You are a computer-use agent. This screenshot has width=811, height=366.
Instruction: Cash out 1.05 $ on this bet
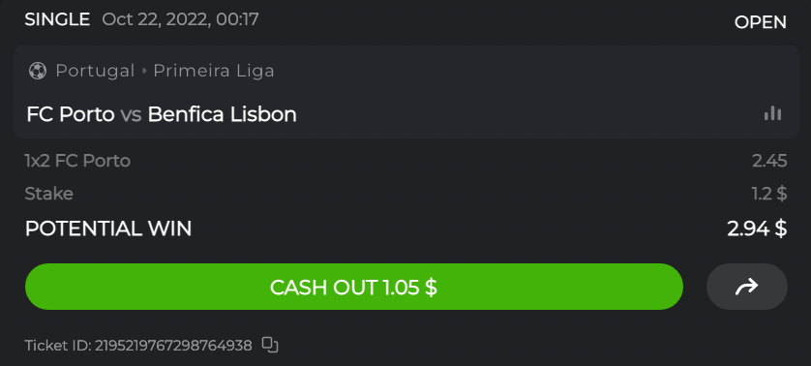pyautogui.click(x=354, y=287)
